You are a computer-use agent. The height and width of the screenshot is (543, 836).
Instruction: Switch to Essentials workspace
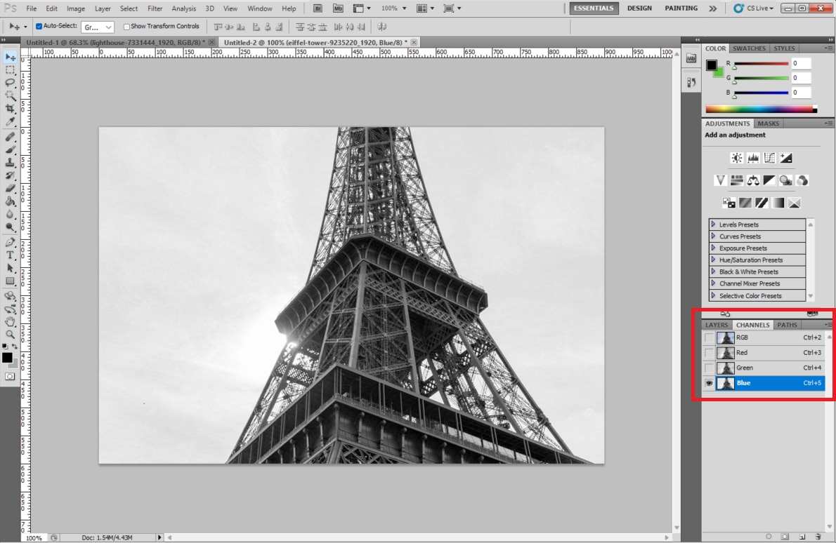click(594, 8)
